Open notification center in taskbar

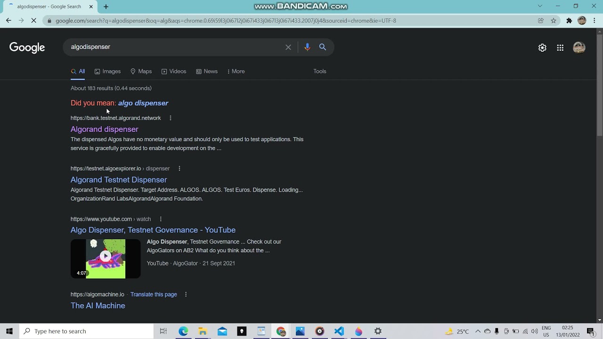pyautogui.click(x=591, y=331)
